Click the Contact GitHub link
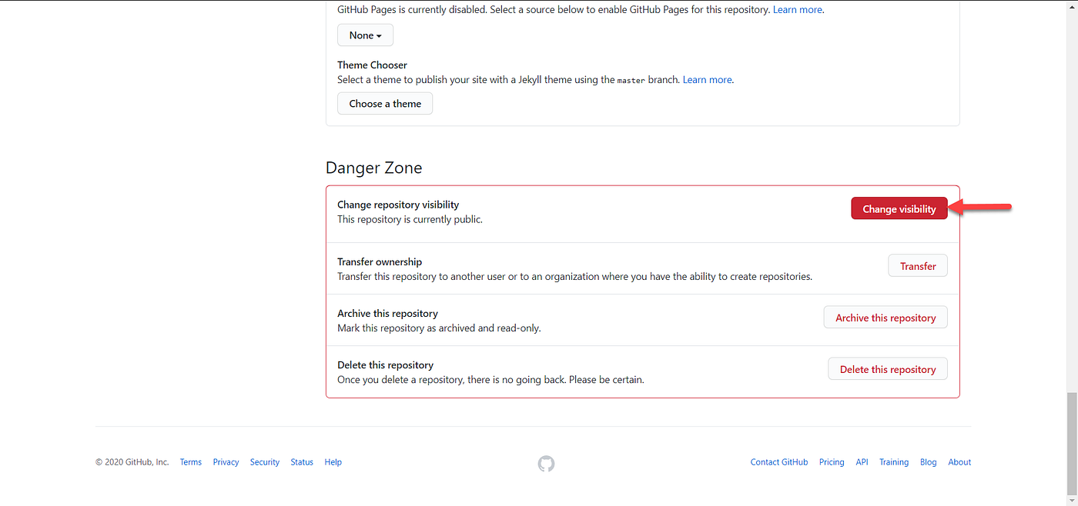The image size is (1078, 506). pos(778,461)
